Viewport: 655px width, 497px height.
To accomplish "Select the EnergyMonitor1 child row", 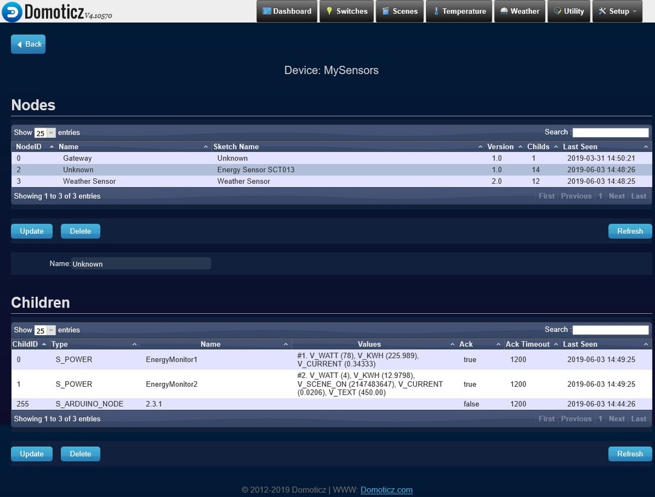I will (x=332, y=359).
